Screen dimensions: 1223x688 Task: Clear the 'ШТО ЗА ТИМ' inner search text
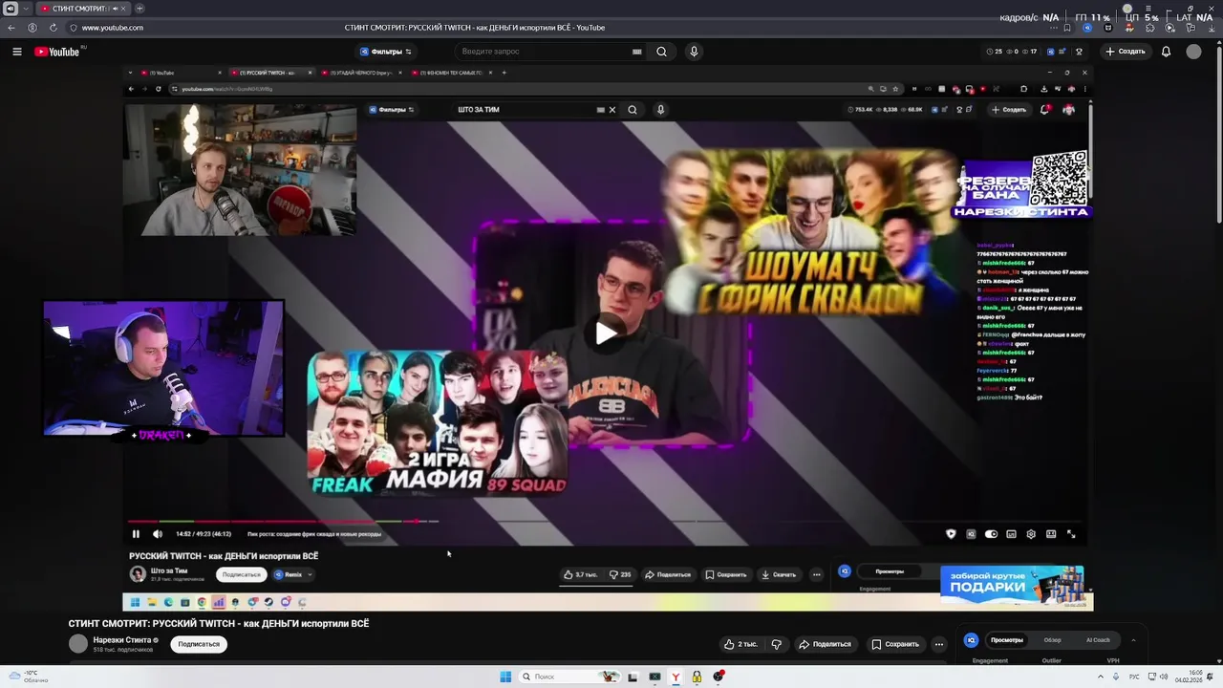coord(612,110)
